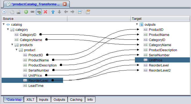Click the green plus add icon
This screenshot has height=104, width=191.
[26, 12]
